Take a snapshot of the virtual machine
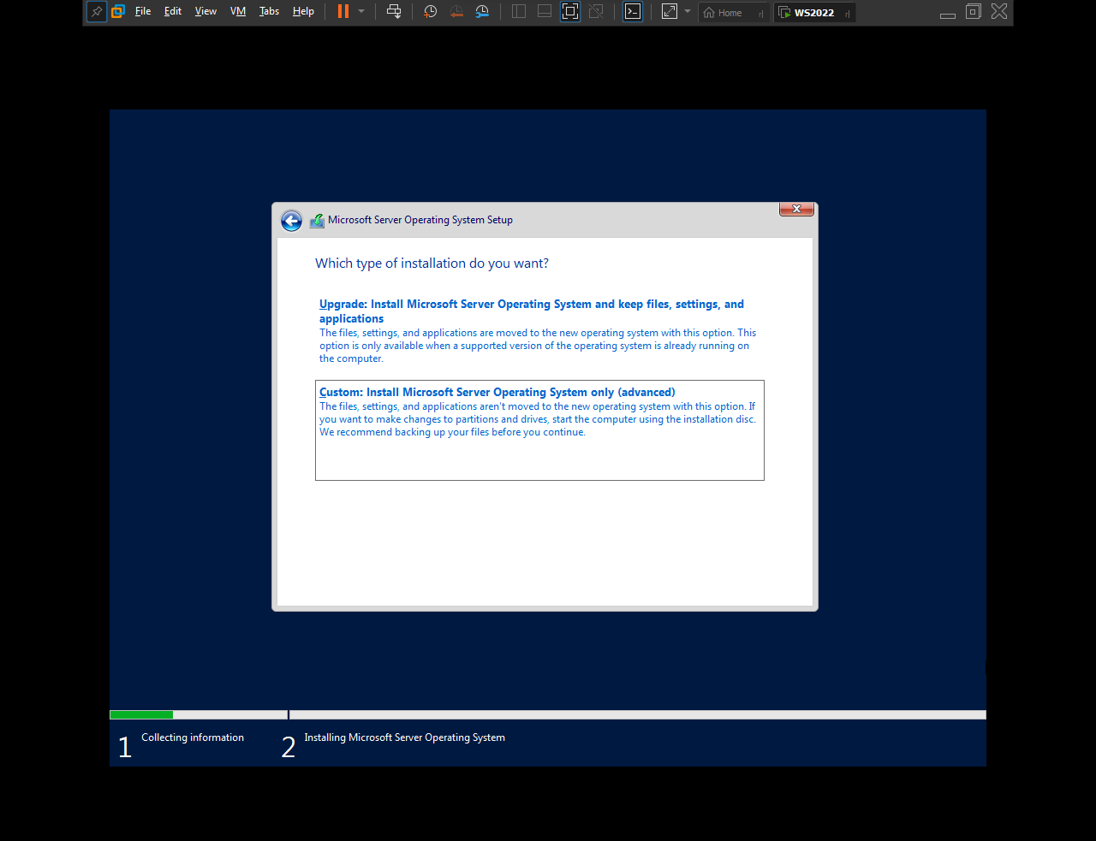Screen dimensions: 1096x841 pos(431,12)
